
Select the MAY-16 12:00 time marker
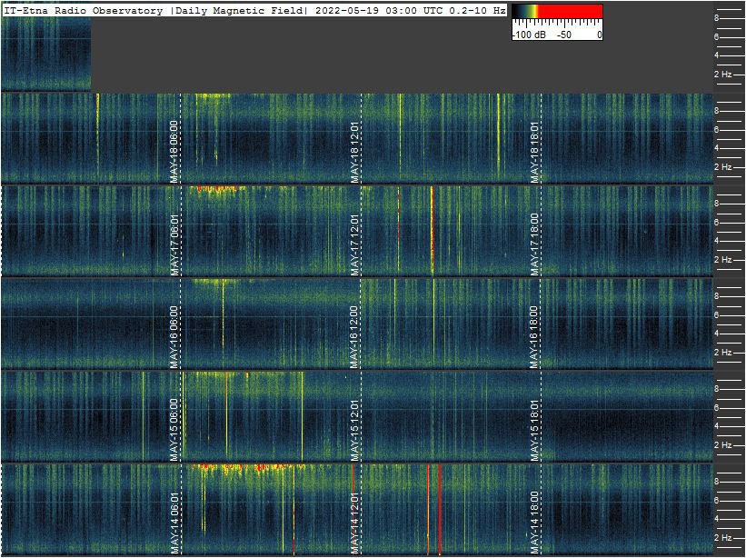tap(355, 337)
